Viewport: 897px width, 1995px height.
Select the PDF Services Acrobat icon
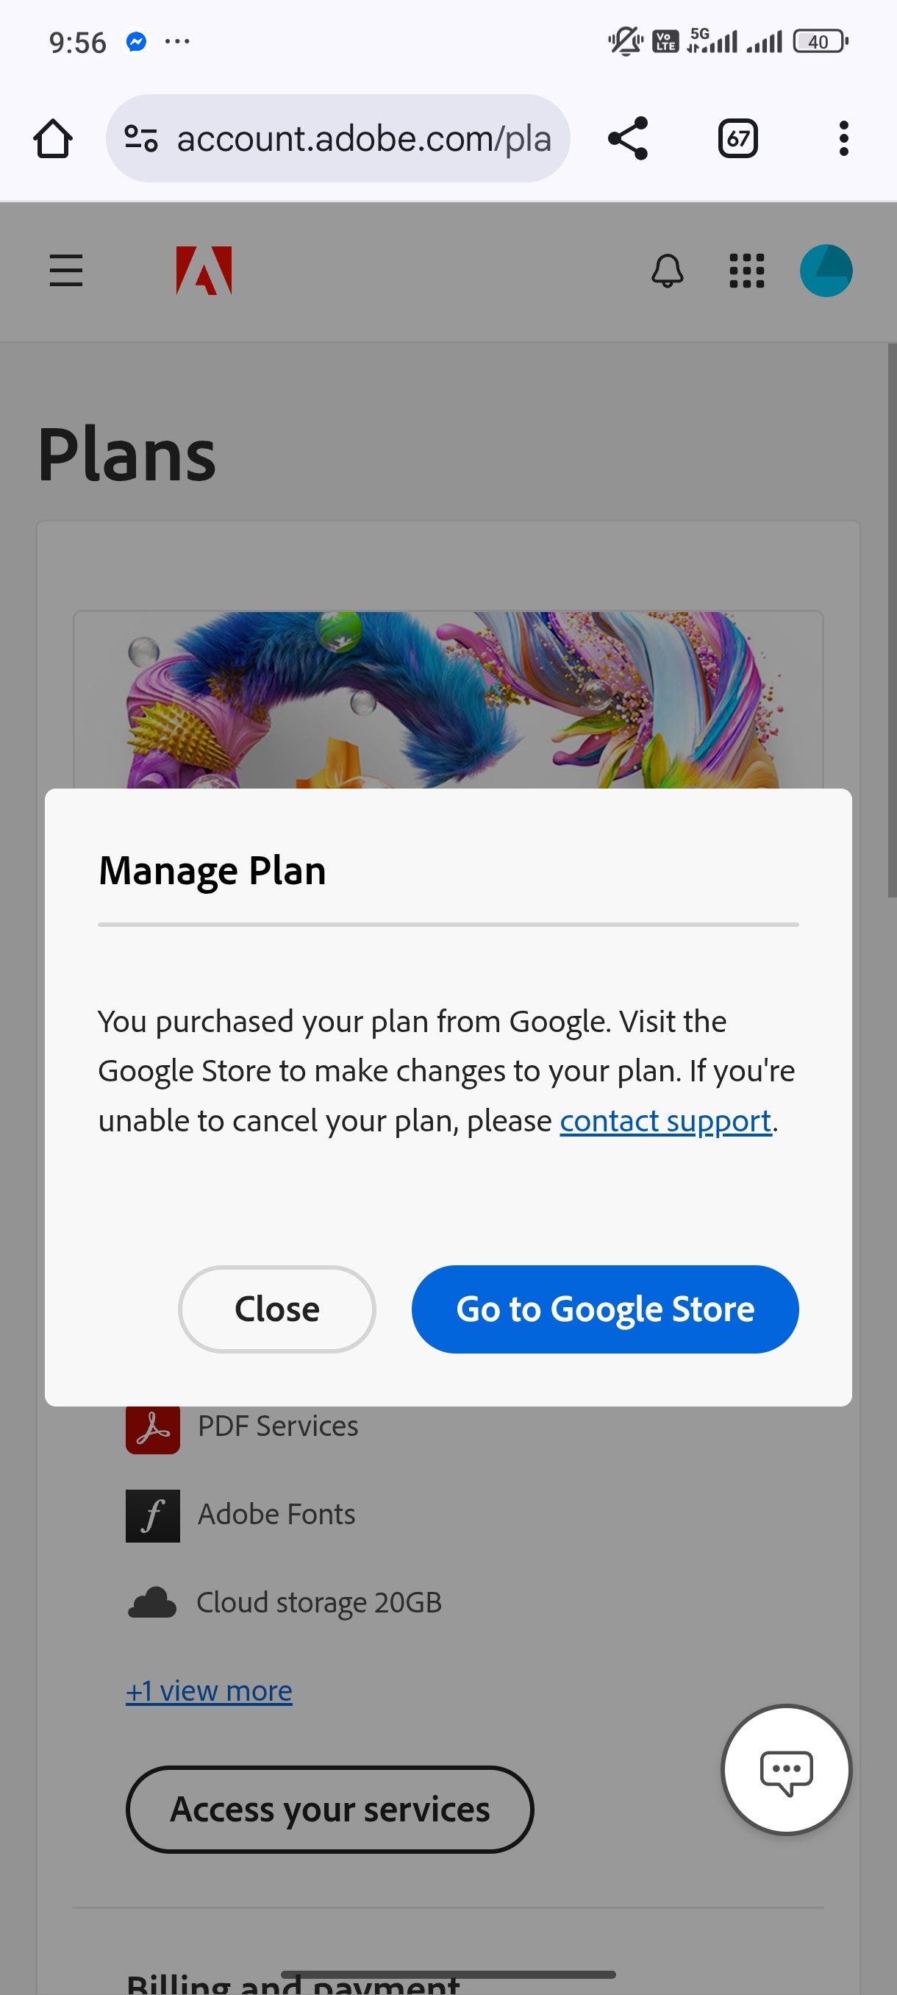[152, 1428]
